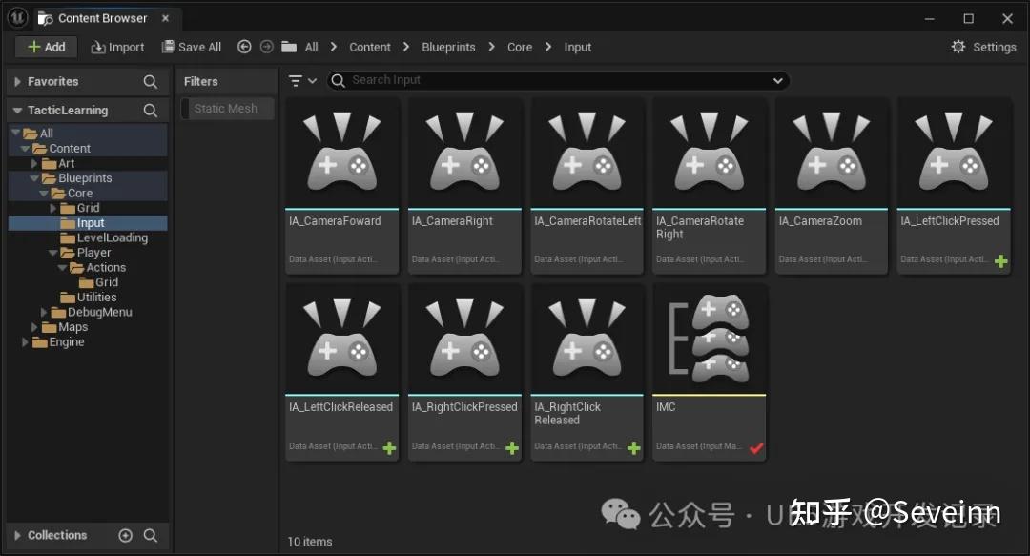Click green plus on IA_LeftClickPressed
Image resolution: width=1030 pixels, height=556 pixels.
(x=1001, y=261)
